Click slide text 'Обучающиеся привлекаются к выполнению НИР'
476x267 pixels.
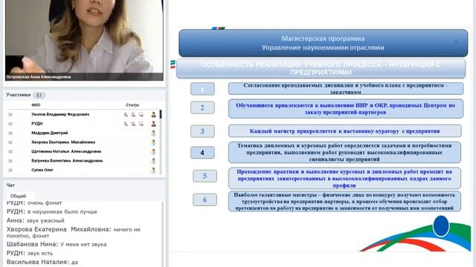pyautogui.click(x=346, y=108)
